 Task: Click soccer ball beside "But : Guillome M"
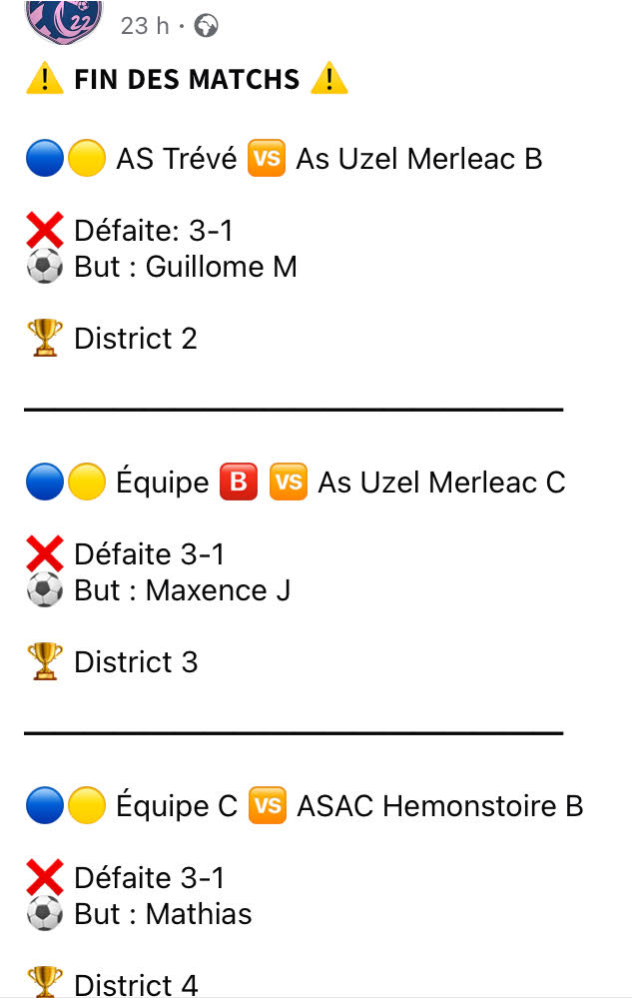(44, 268)
